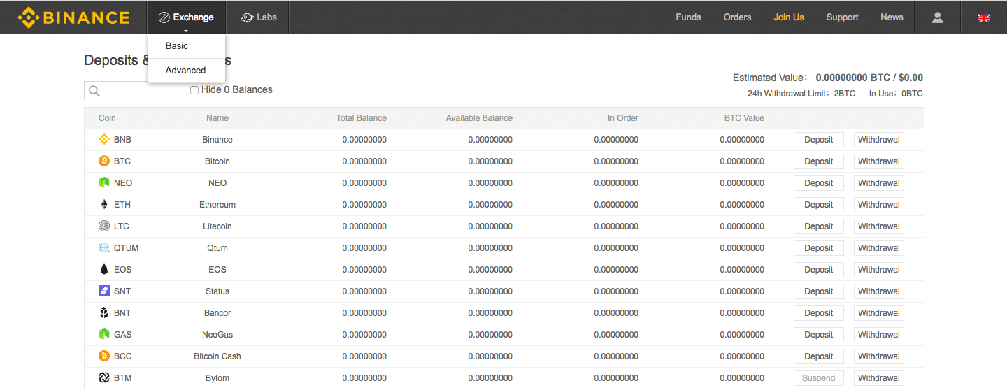Click Deposit for BNT
The height and width of the screenshot is (390, 1007).
coord(819,313)
